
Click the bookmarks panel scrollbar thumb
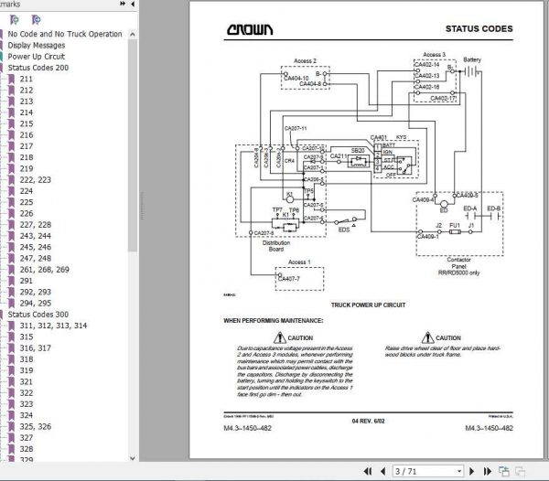click(133, 145)
